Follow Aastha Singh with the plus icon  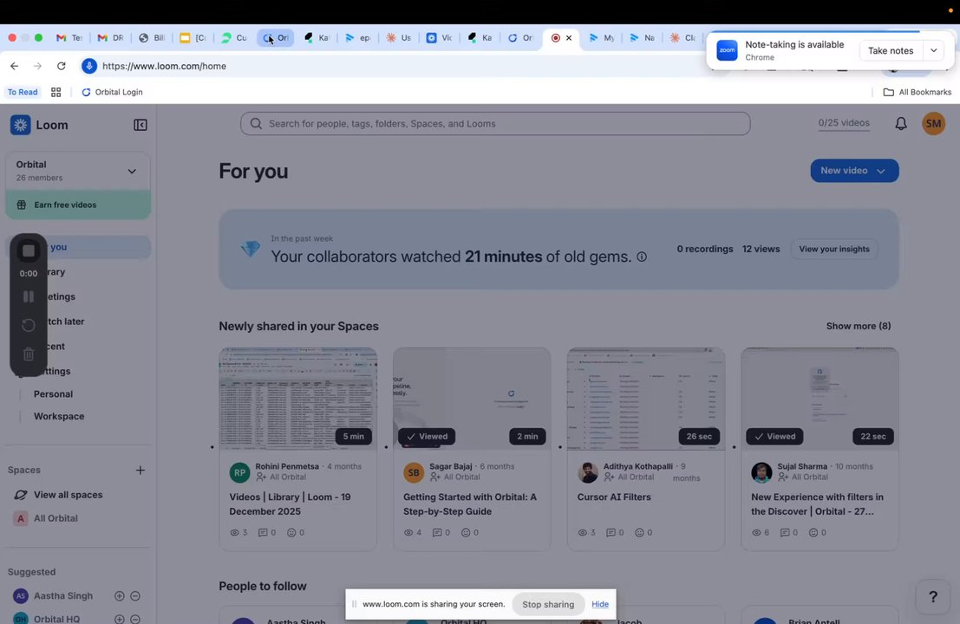[x=120, y=596]
